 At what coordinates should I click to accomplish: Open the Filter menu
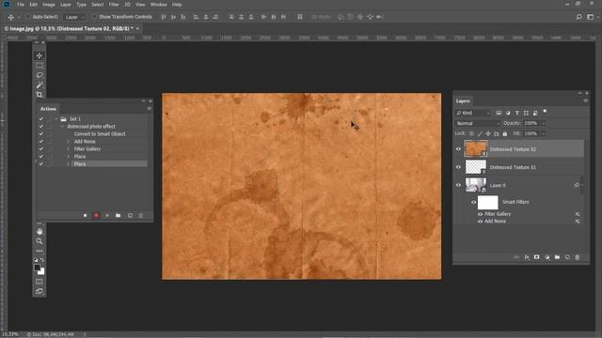click(x=114, y=5)
